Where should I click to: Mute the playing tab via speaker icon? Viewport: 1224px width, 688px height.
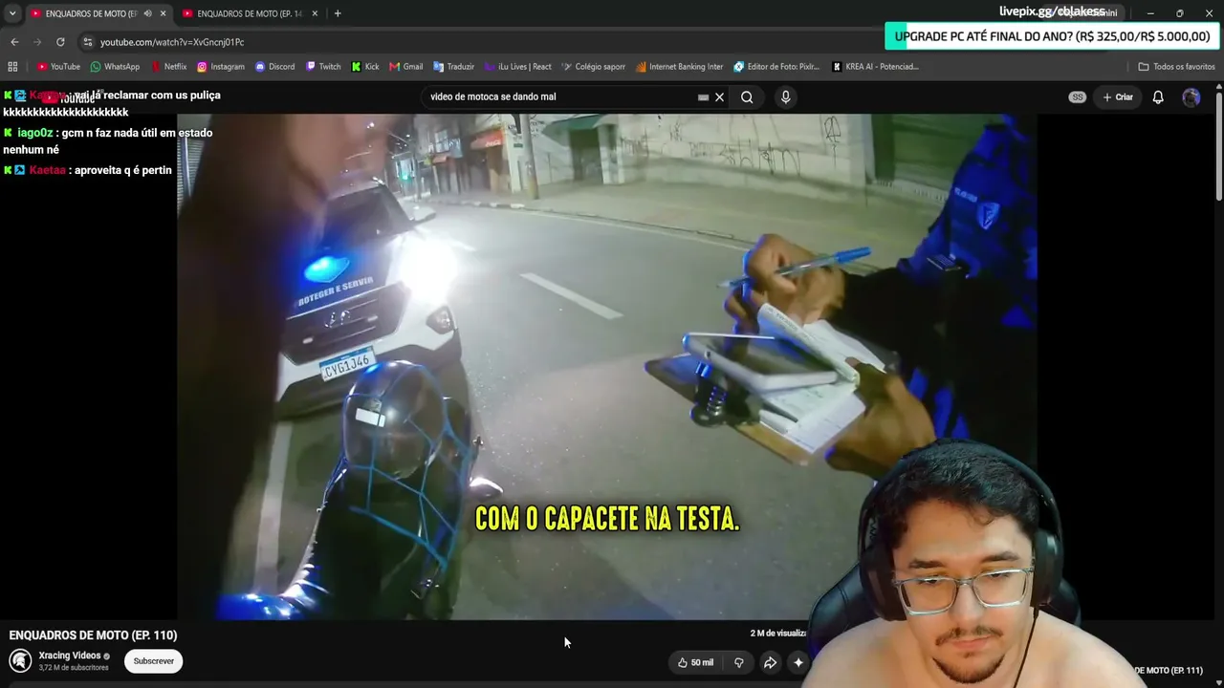point(147,13)
